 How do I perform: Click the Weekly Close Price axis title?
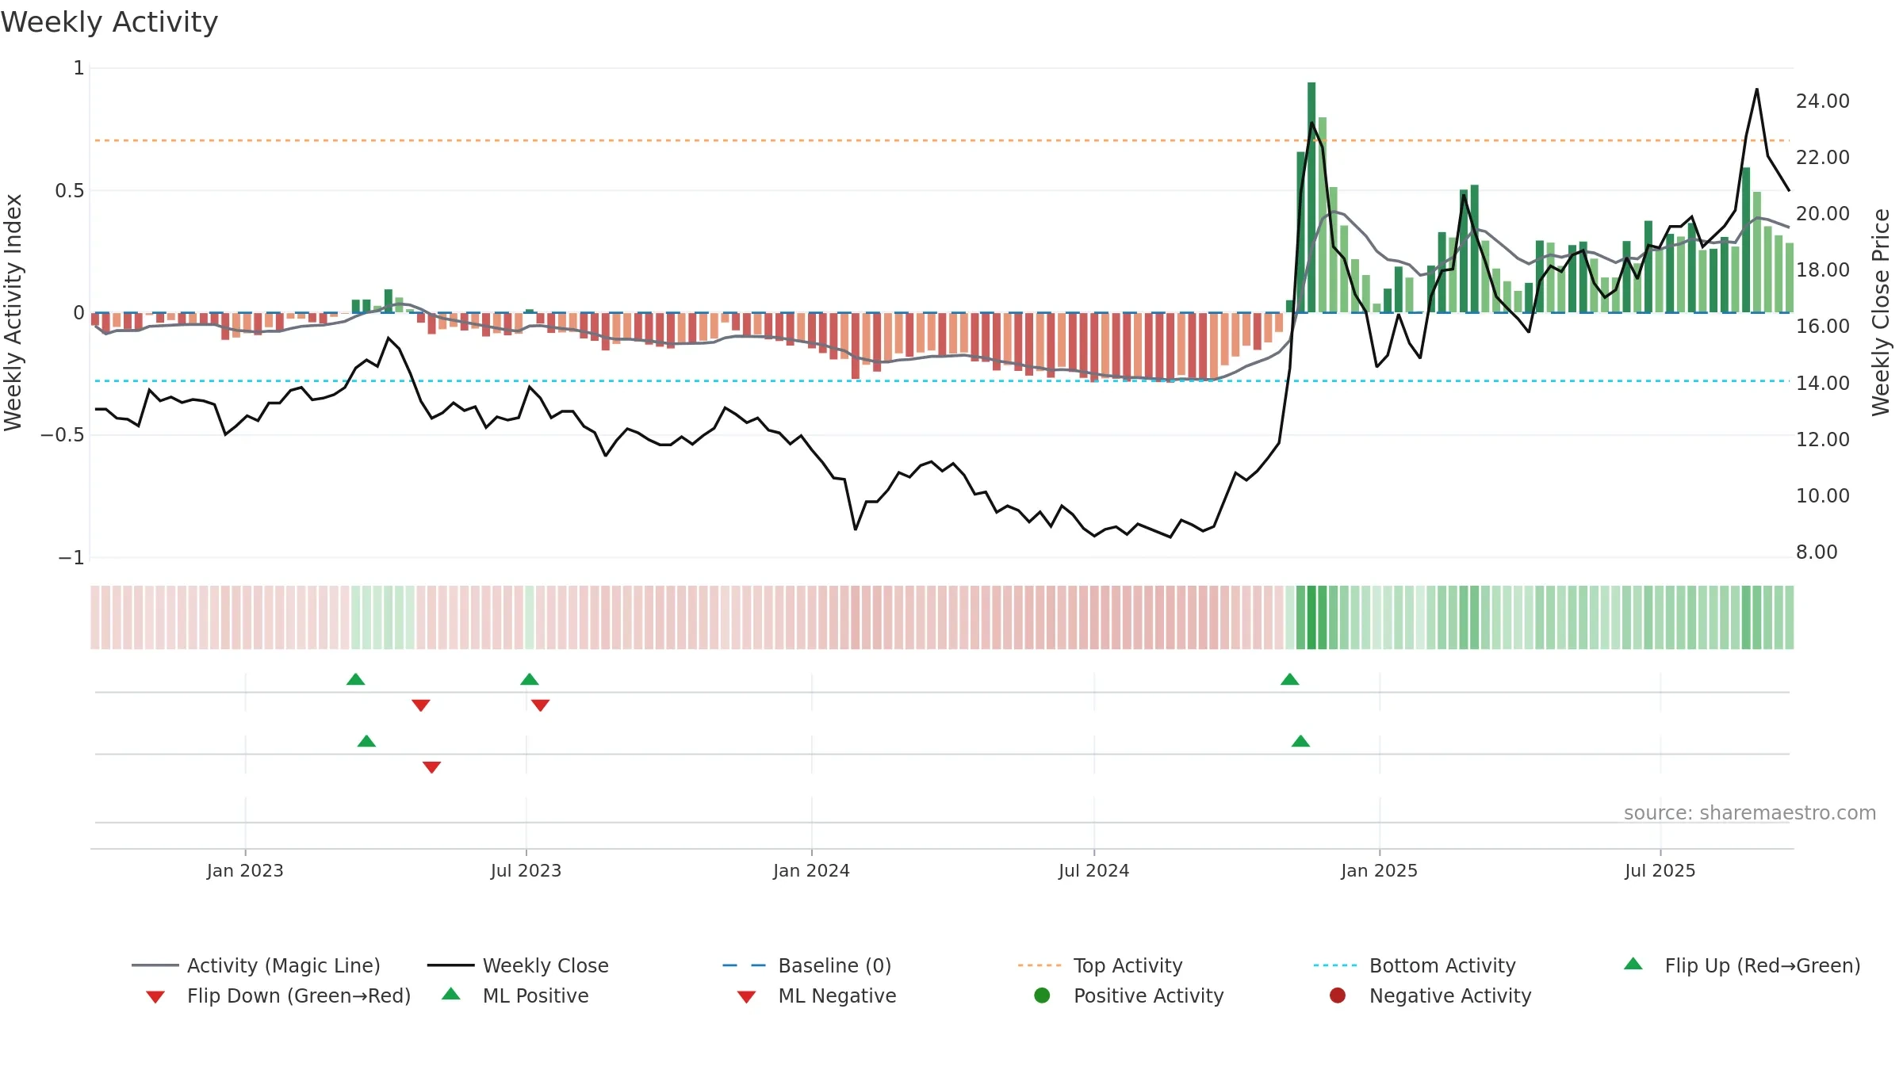click(x=1881, y=312)
